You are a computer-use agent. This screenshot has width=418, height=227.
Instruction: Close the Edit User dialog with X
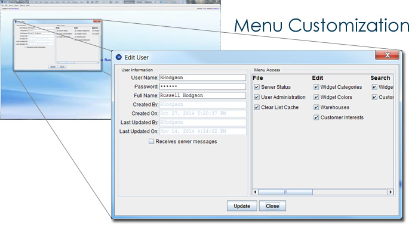tap(388, 55)
